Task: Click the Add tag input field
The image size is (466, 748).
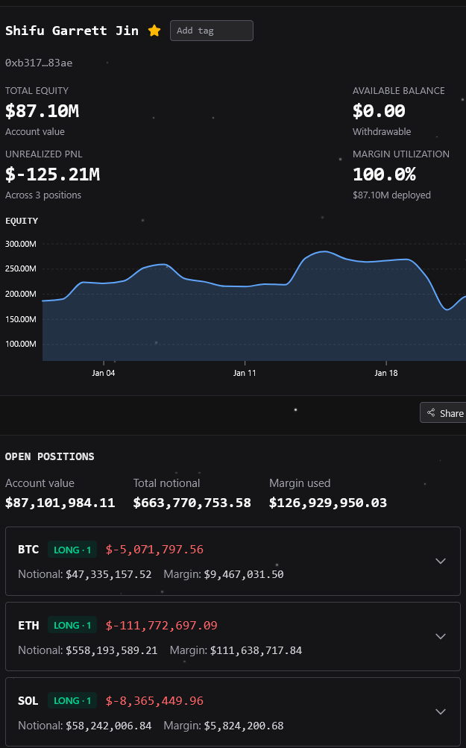Action: pos(211,31)
